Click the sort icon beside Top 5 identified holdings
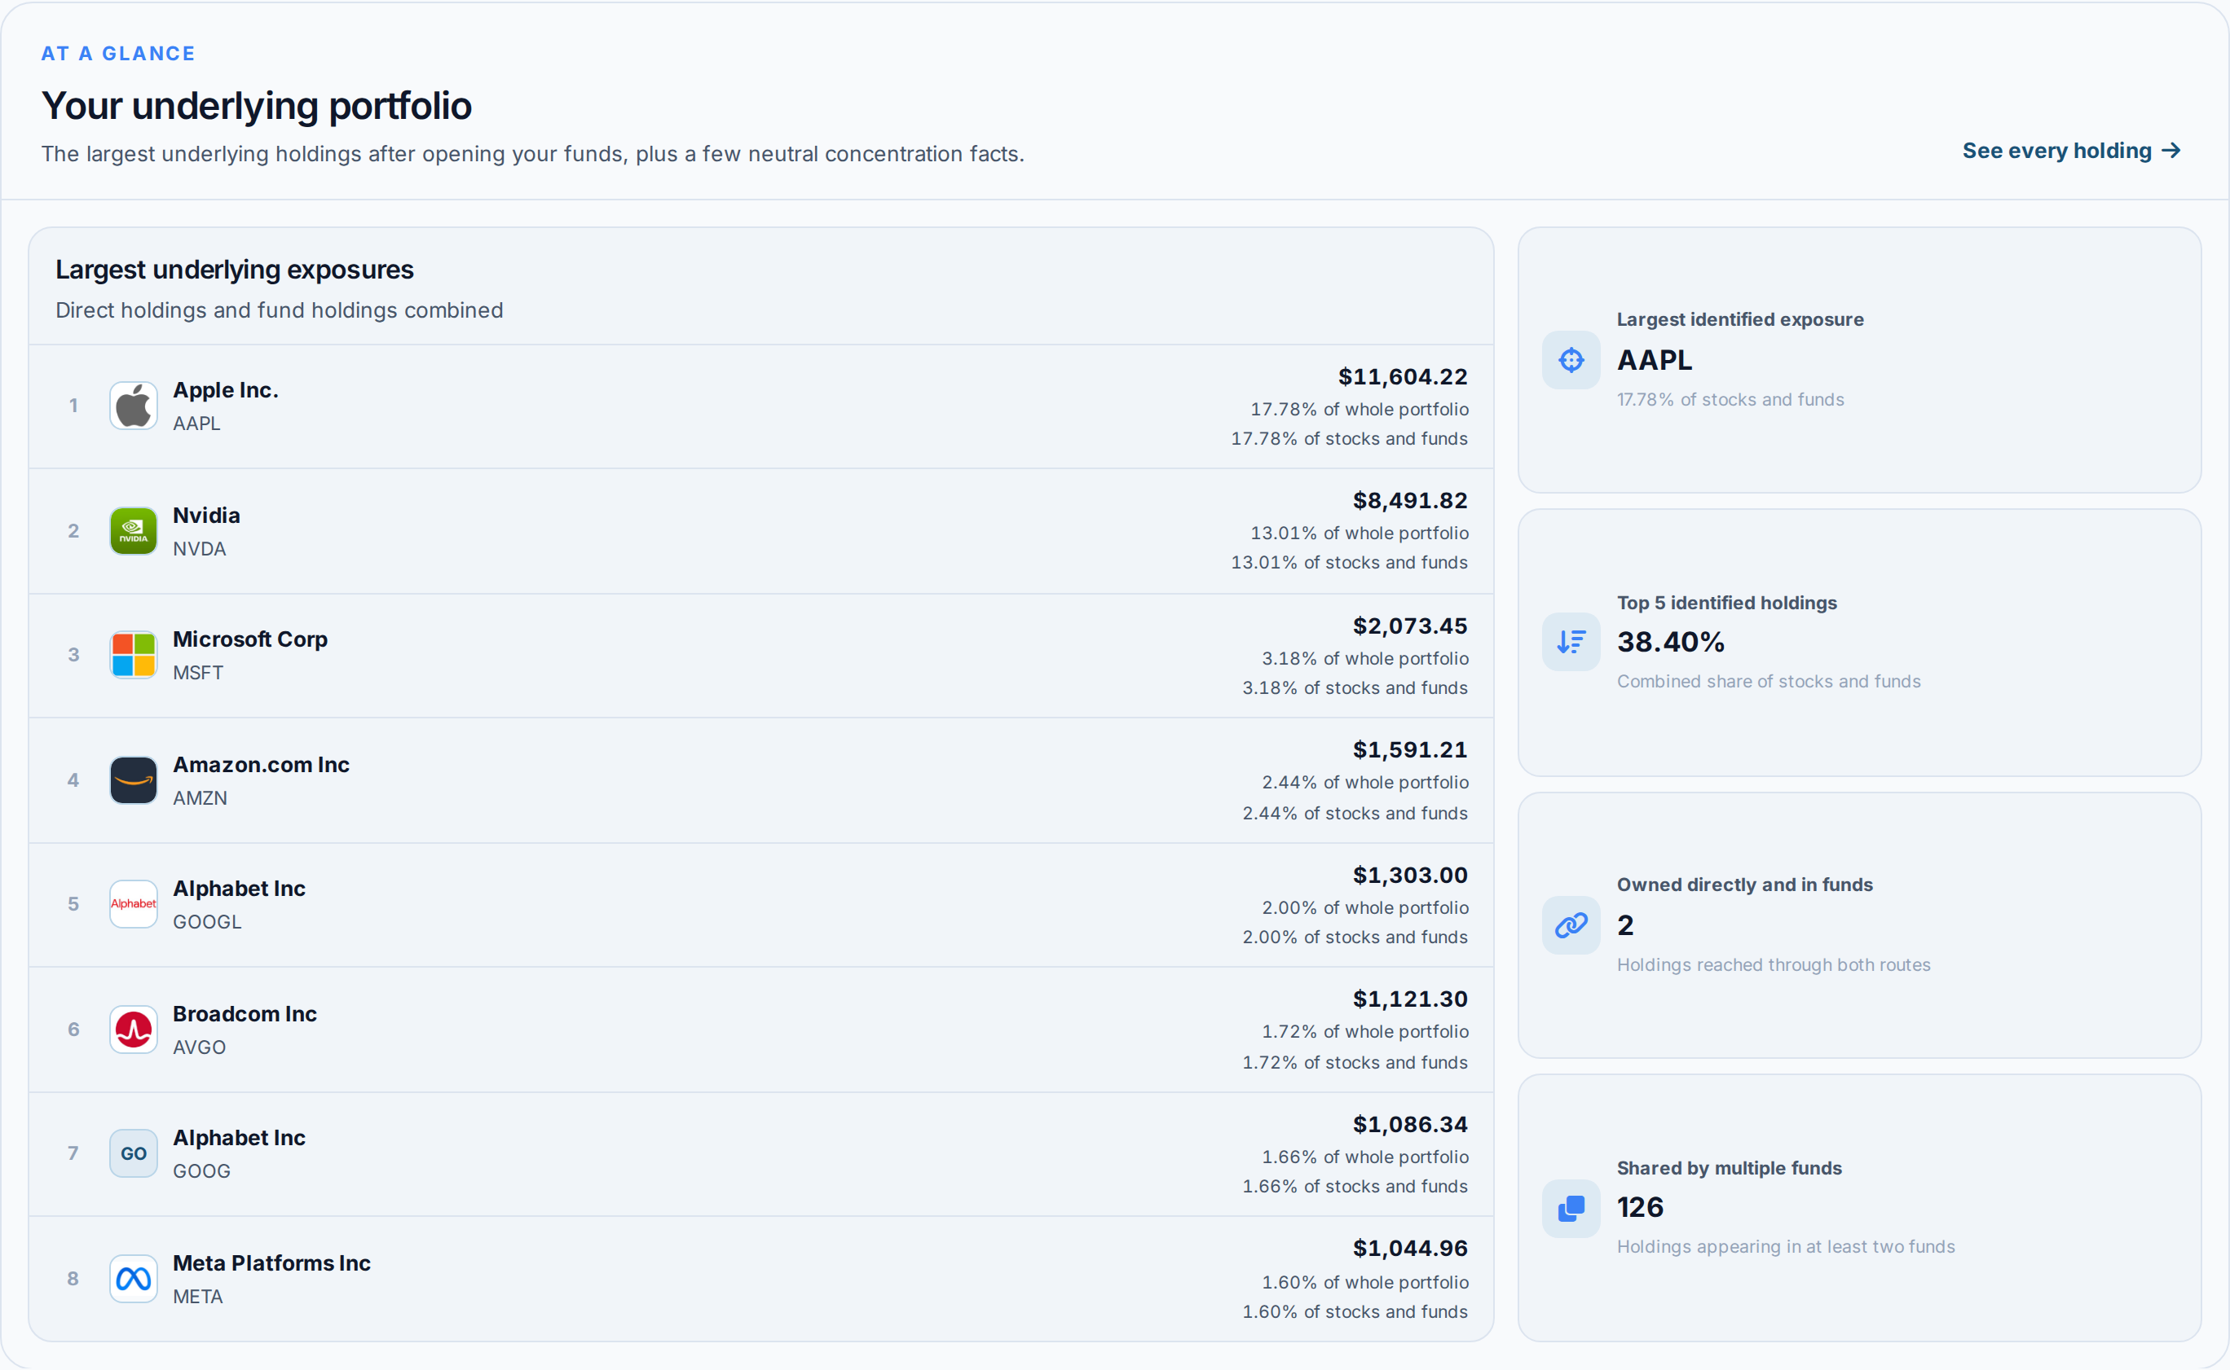The image size is (2230, 1370). pyautogui.click(x=1571, y=643)
